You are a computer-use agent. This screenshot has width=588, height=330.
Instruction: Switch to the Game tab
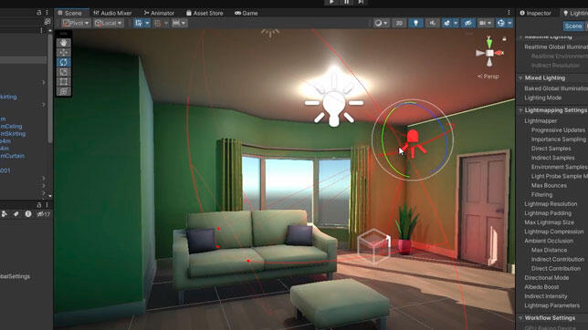[247, 13]
